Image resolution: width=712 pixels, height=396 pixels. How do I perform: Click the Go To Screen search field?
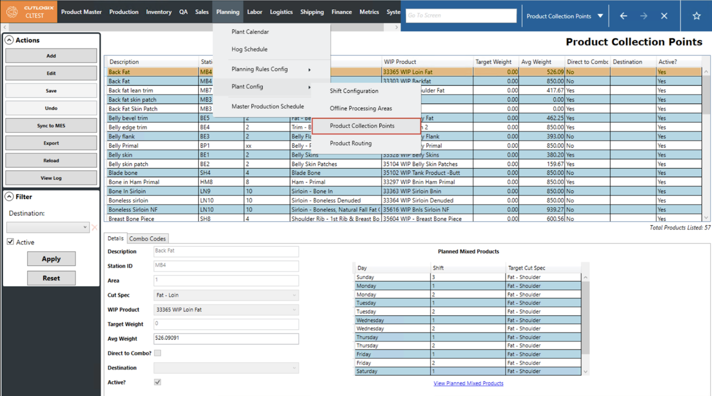tap(461, 15)
